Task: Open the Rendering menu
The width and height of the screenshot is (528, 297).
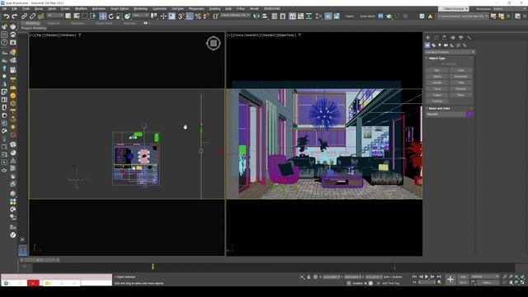Action: click(x=140, y=8)
